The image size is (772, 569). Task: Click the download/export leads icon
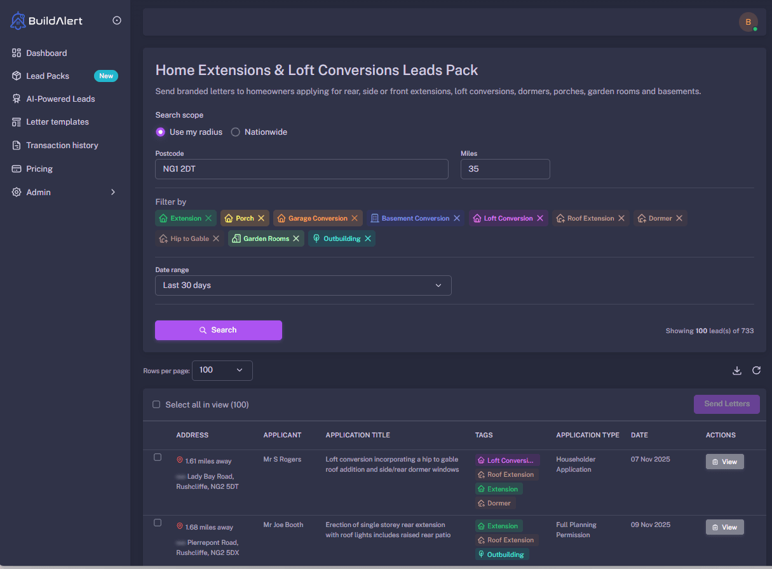tap(737, 370)
